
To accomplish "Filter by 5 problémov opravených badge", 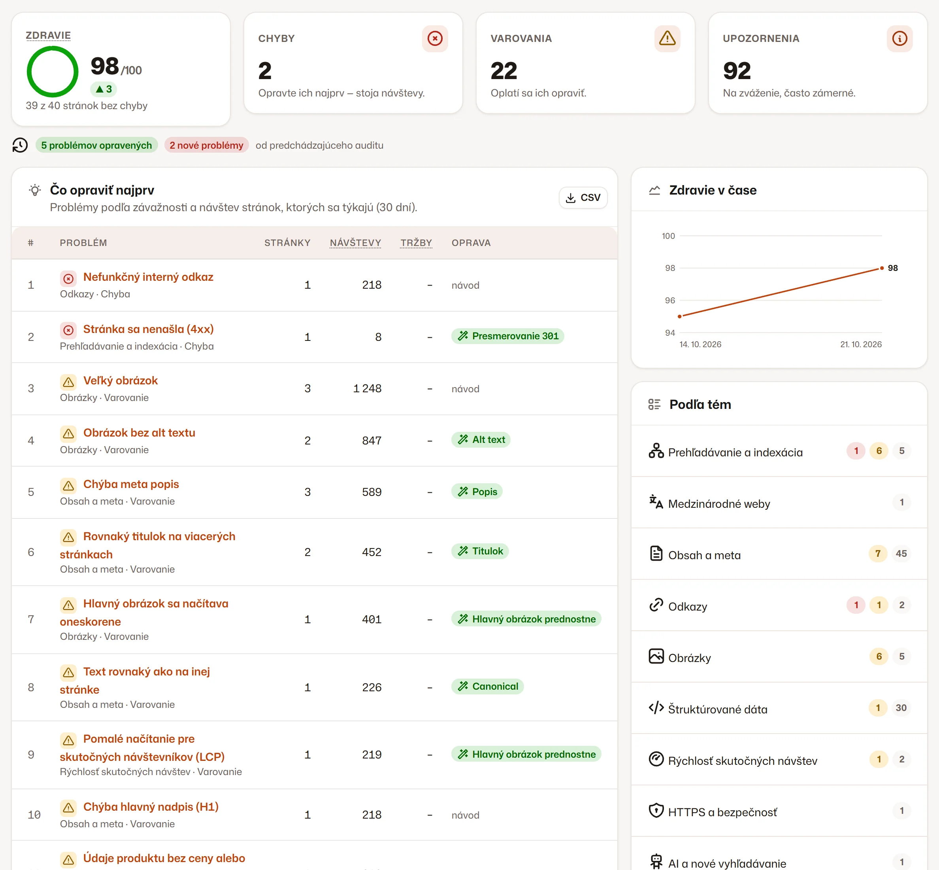I will point(96,146).
